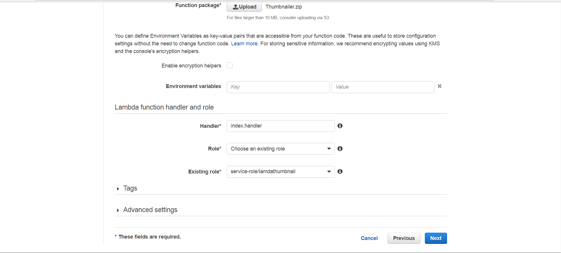Enable encryption helpers checkbox
Image resolution: width=561 pixels, height=253 pixels.
point(230,65)
